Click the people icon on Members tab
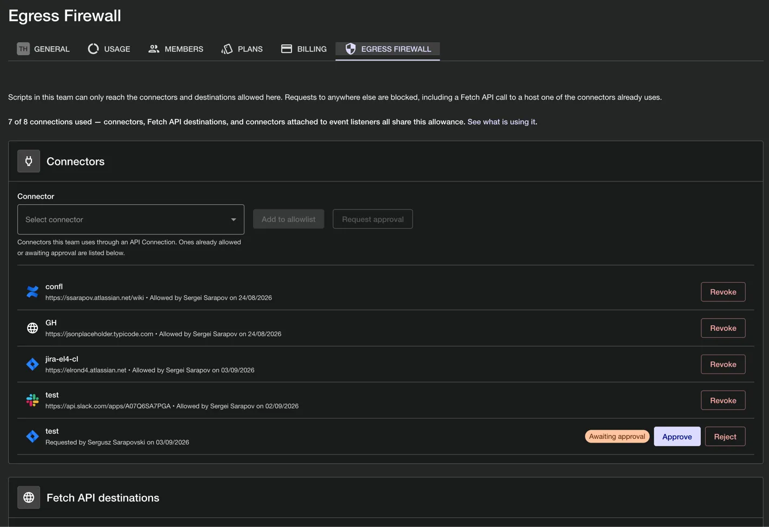 click(x=154, y=49)
